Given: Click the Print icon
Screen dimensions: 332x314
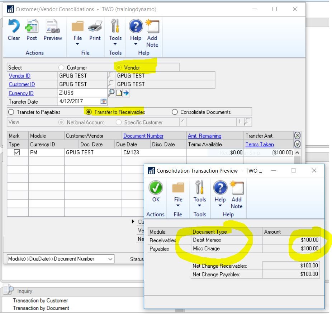Looking at the screenshot, I should pyautogui.click(x=95, y=27).
